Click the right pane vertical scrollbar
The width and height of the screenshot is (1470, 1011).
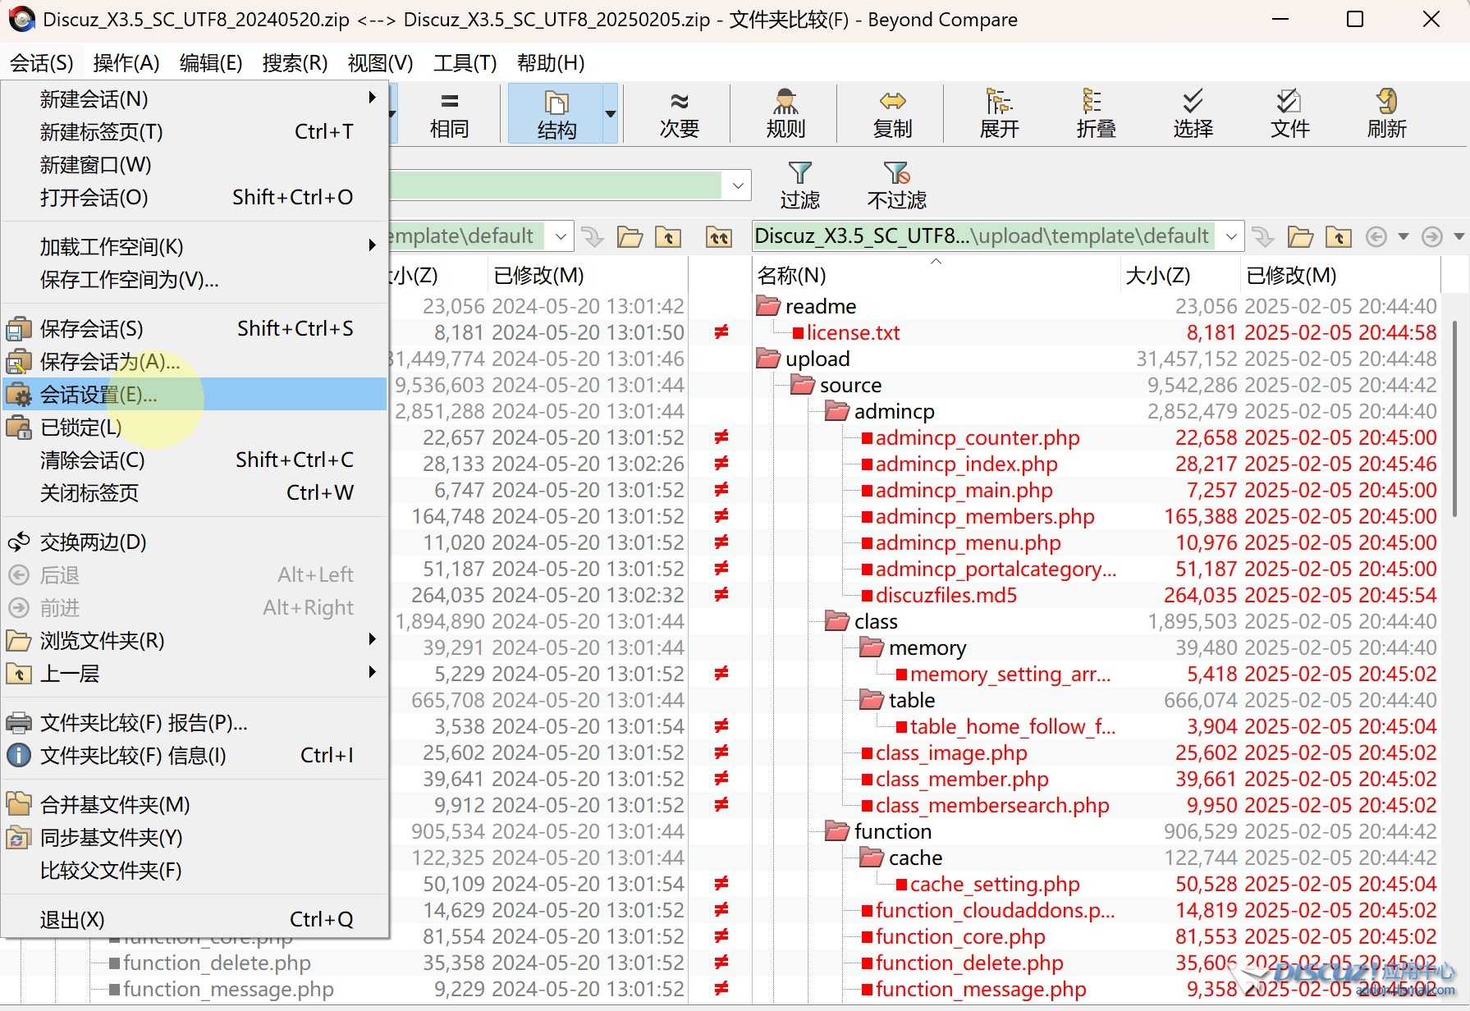(x=1455, y=419)
